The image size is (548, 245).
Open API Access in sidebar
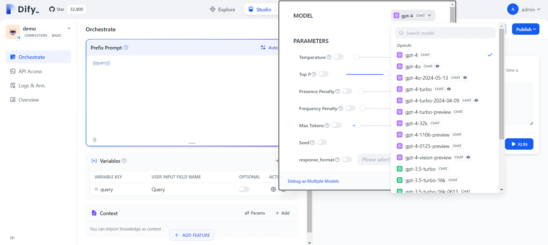(x=39, y=71)
